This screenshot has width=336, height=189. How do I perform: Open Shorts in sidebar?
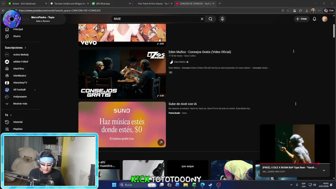[17, 36]
